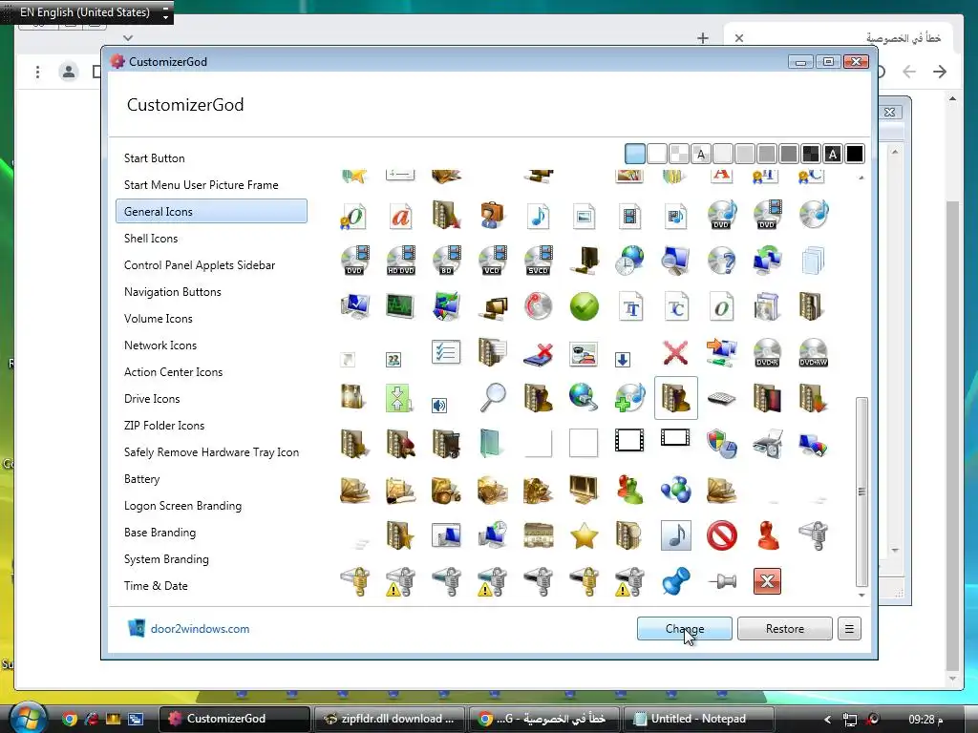
Task: Open new tab in Chrome window
Action: (x=703, y=38)
